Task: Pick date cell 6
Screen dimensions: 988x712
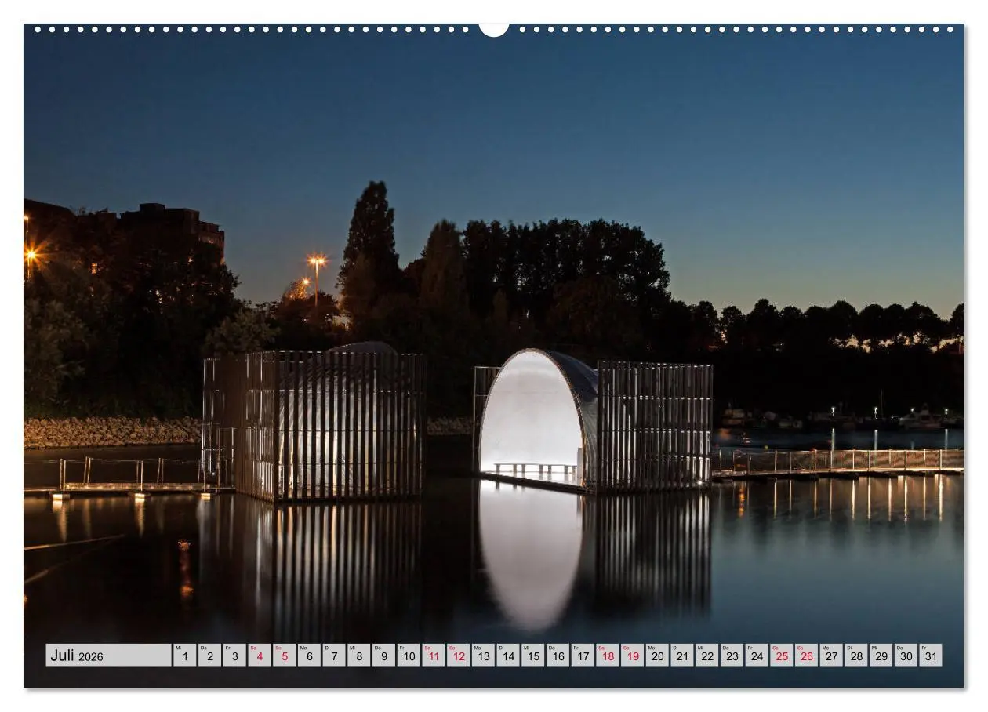Action: [x=309, y=656]
